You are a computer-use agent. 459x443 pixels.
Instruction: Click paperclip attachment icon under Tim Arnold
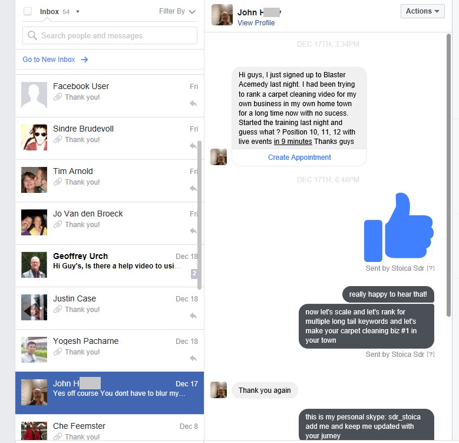[x=58, y=182]
